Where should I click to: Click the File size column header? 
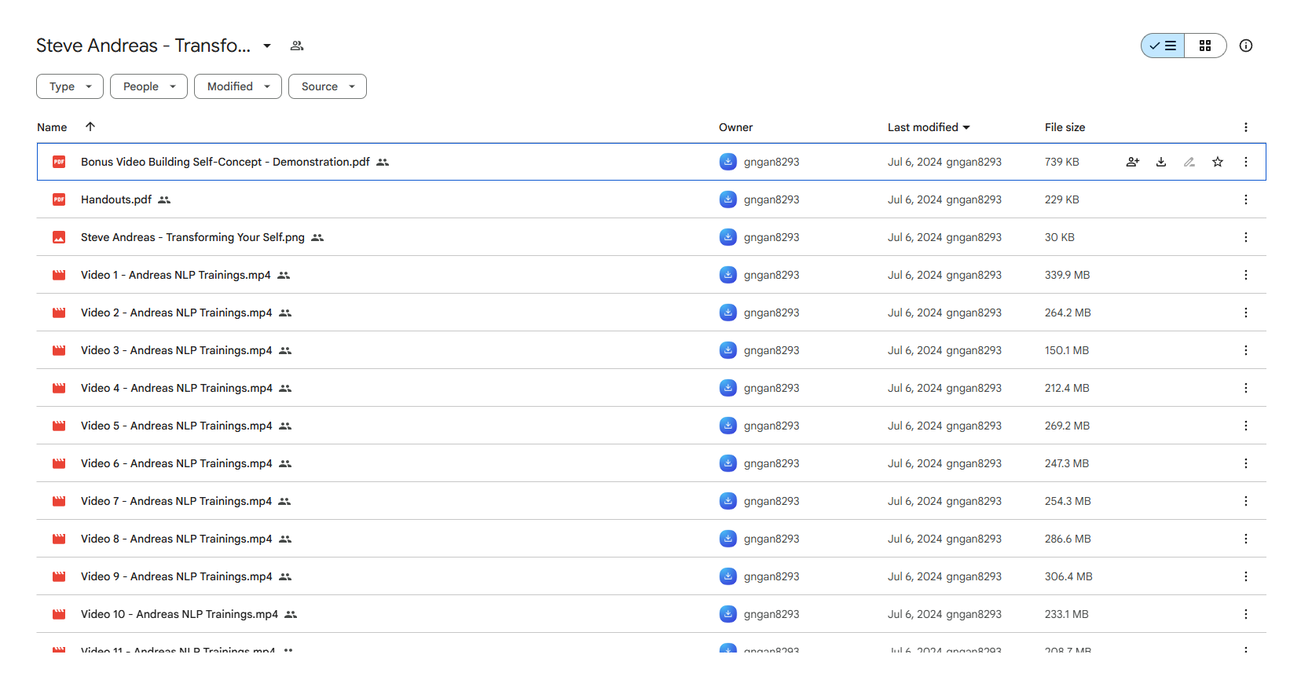[x=1065, y=127]
